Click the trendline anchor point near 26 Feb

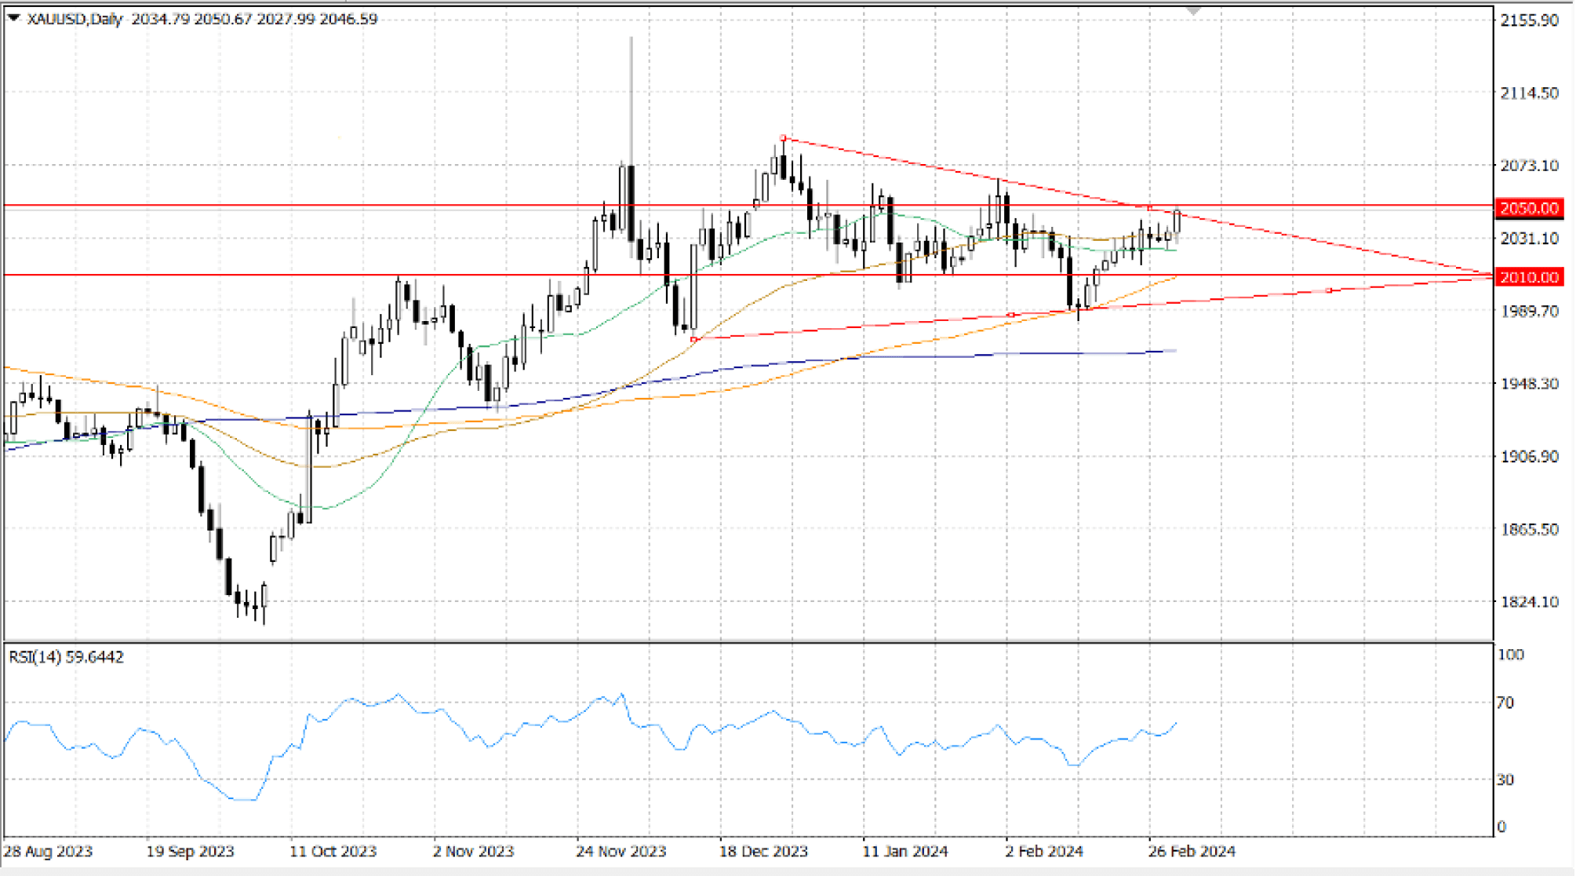click(x=1149, y=208)
